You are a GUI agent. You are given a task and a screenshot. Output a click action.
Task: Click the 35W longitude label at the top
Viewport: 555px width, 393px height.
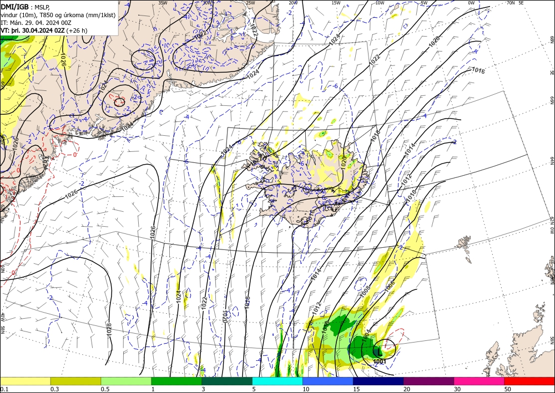click(x=163, y=3)
